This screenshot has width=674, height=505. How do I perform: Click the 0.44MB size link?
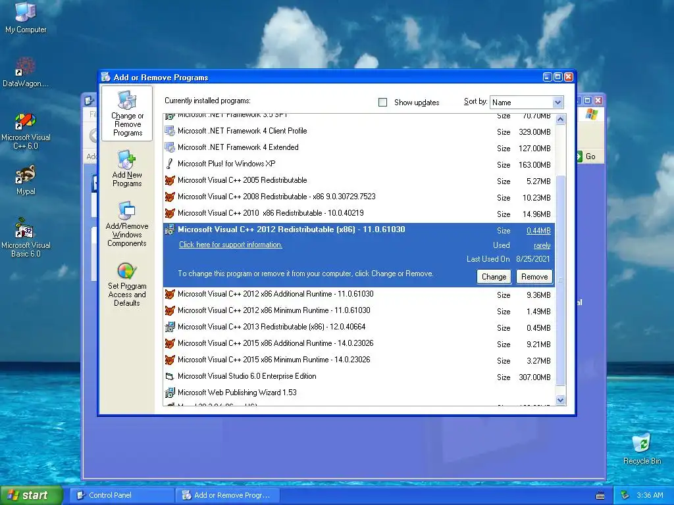pyautogui.click(x=538, y=231)
